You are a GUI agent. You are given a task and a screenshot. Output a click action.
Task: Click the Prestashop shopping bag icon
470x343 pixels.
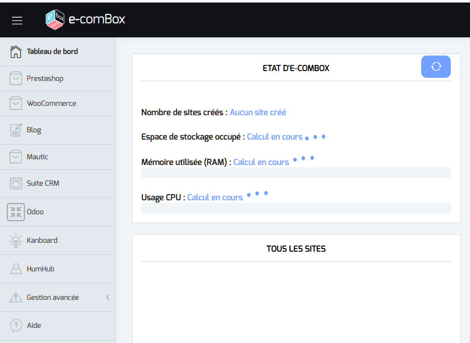[16, 78]
